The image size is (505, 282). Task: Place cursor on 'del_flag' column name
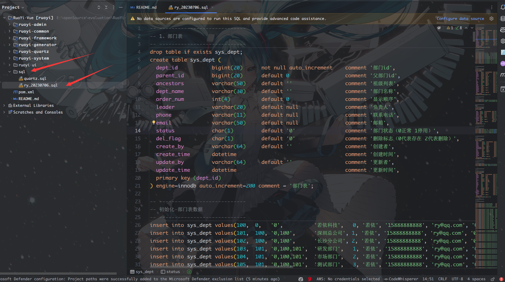(x=168, y=138)
